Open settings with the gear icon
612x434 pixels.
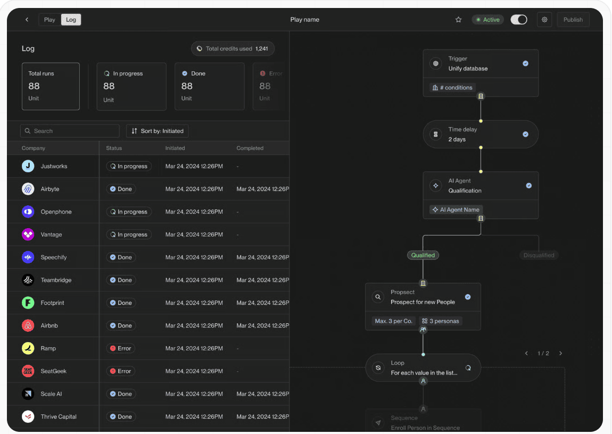[544, 20]
